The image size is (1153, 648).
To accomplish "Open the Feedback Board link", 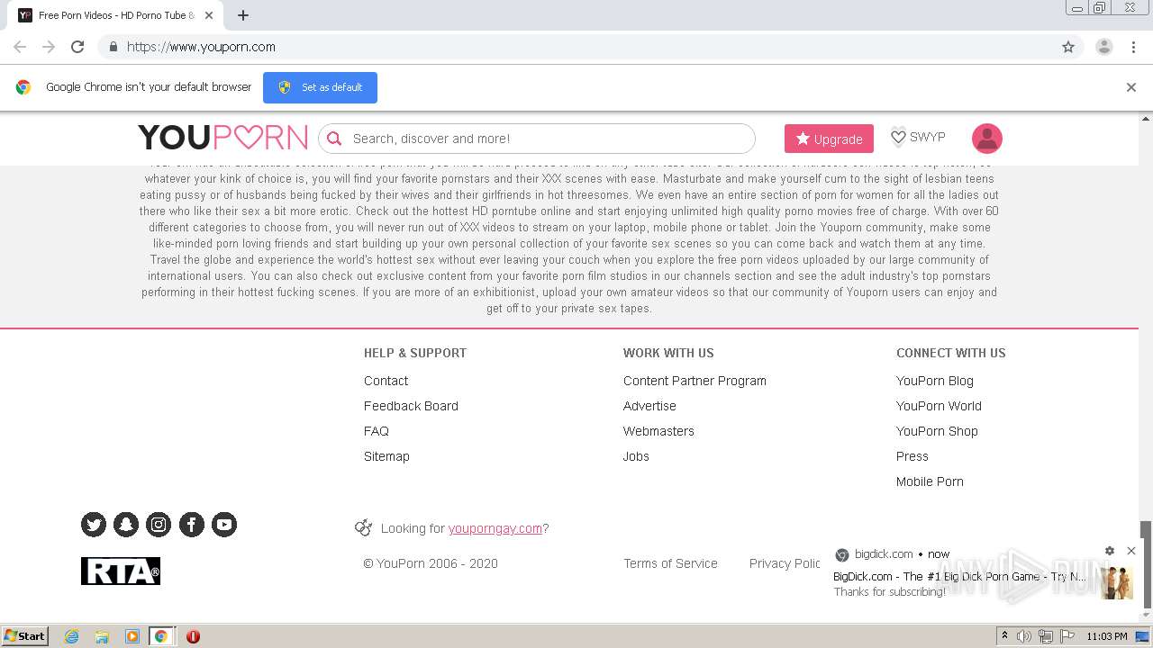I will (x=411, y=406).
